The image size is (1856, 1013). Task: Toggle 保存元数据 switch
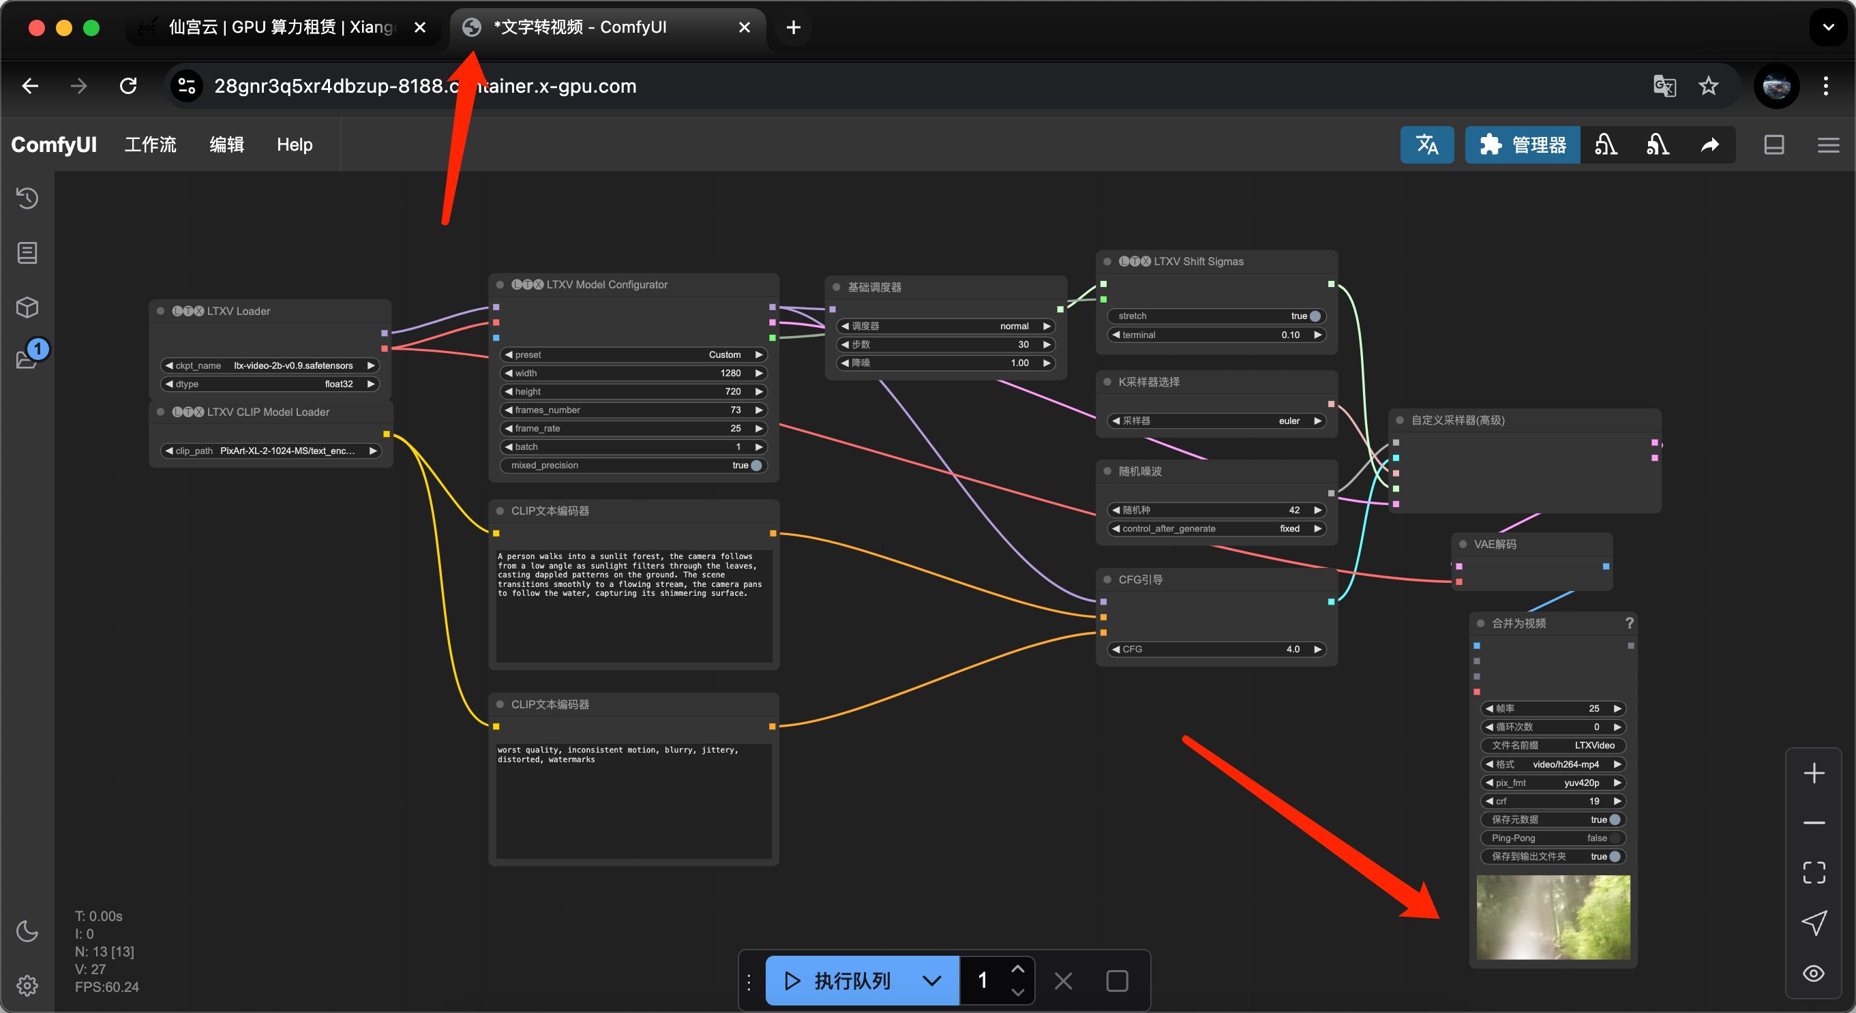point(1553,820)
